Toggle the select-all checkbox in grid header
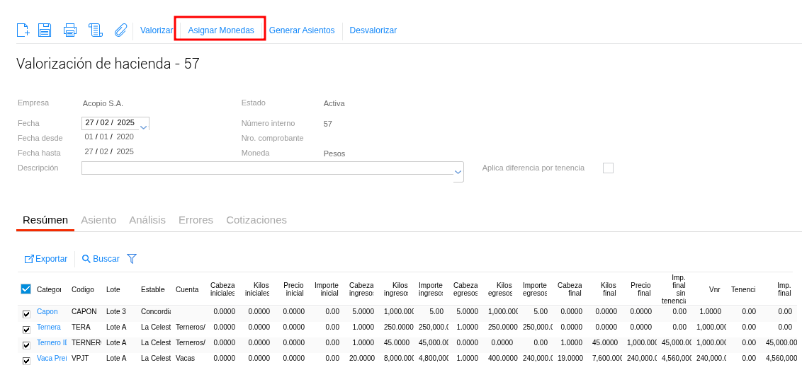 [x=26, y=289]
